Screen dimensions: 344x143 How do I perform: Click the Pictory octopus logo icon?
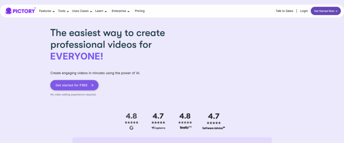[x=8, y=11]
